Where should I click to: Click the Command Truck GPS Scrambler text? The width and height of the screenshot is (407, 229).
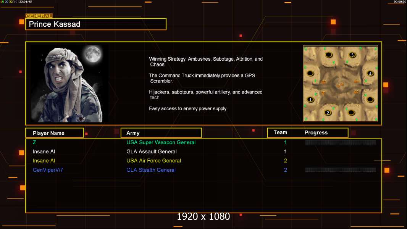[x=202, y=78]
